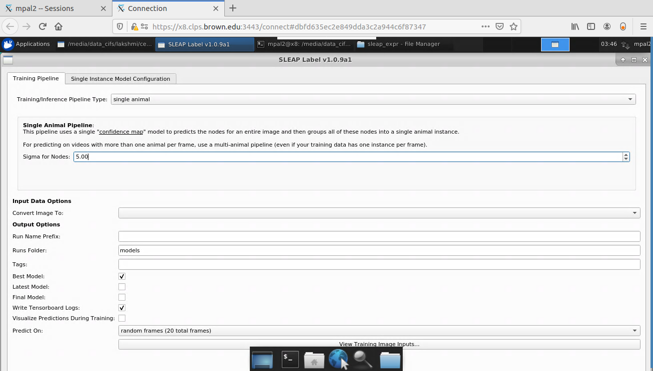
Task: Switch to mpal2@x8 terminal taskbar window
Action: click(x=304, y=44)
